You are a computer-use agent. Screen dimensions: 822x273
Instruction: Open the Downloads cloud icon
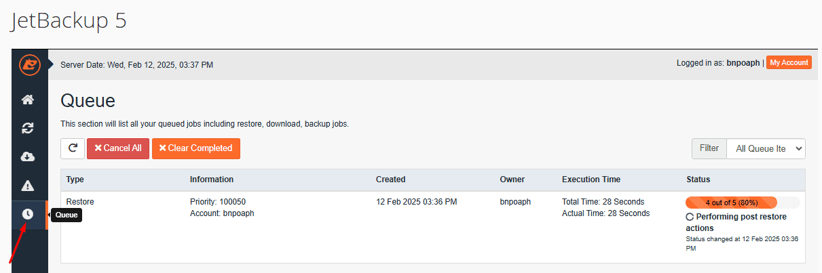pyautogui.click(x=28, y=156)
